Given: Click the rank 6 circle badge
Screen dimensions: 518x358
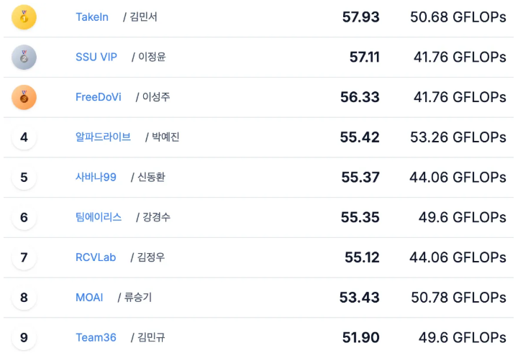Looking at the screenshot, I should tap(24, 217).
